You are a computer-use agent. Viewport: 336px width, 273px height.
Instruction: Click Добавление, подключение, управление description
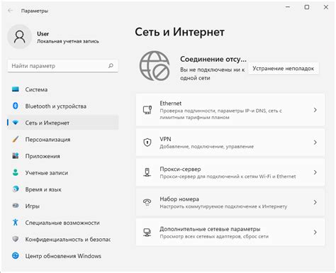pos(206,147)
